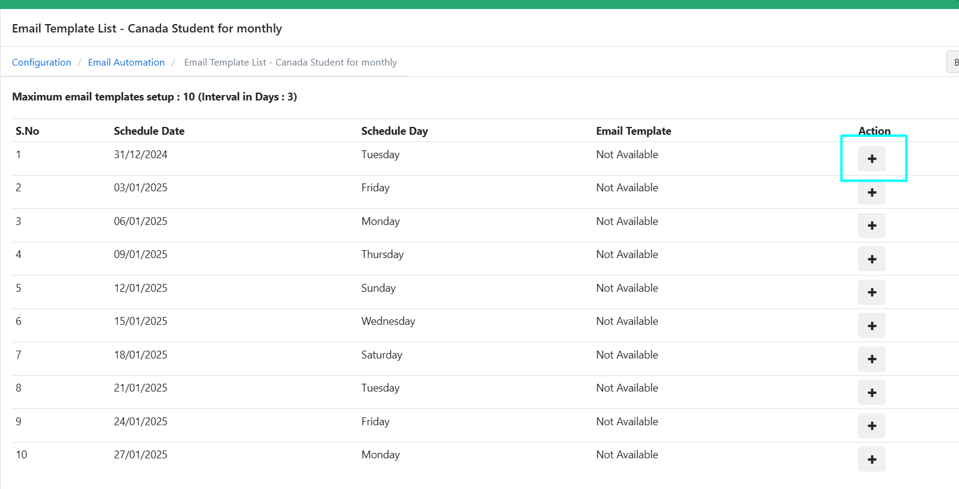Open the Configuration breadcrumb link

tap(41, 63)
